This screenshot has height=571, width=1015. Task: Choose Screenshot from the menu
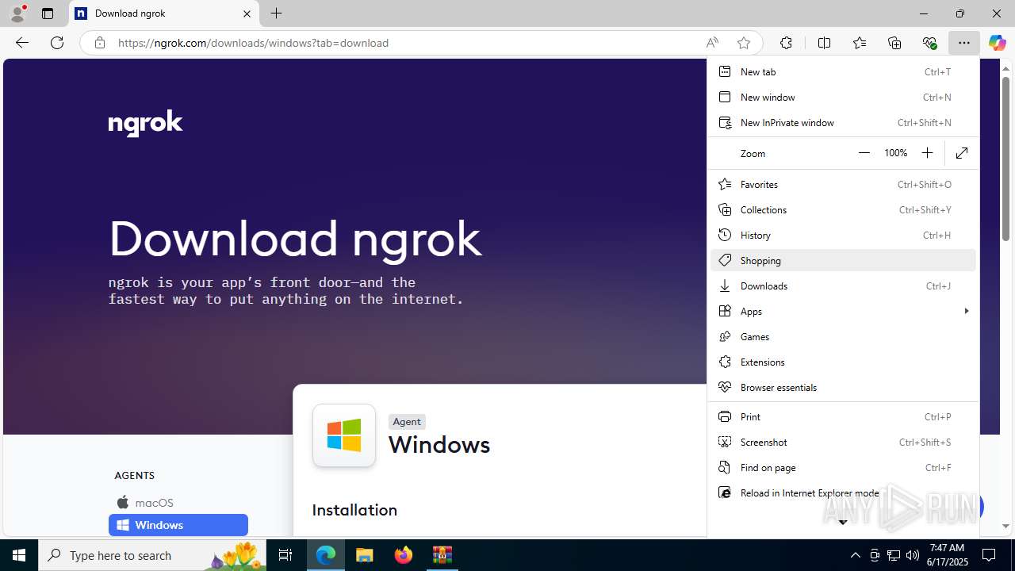click(x=843, y=442)
